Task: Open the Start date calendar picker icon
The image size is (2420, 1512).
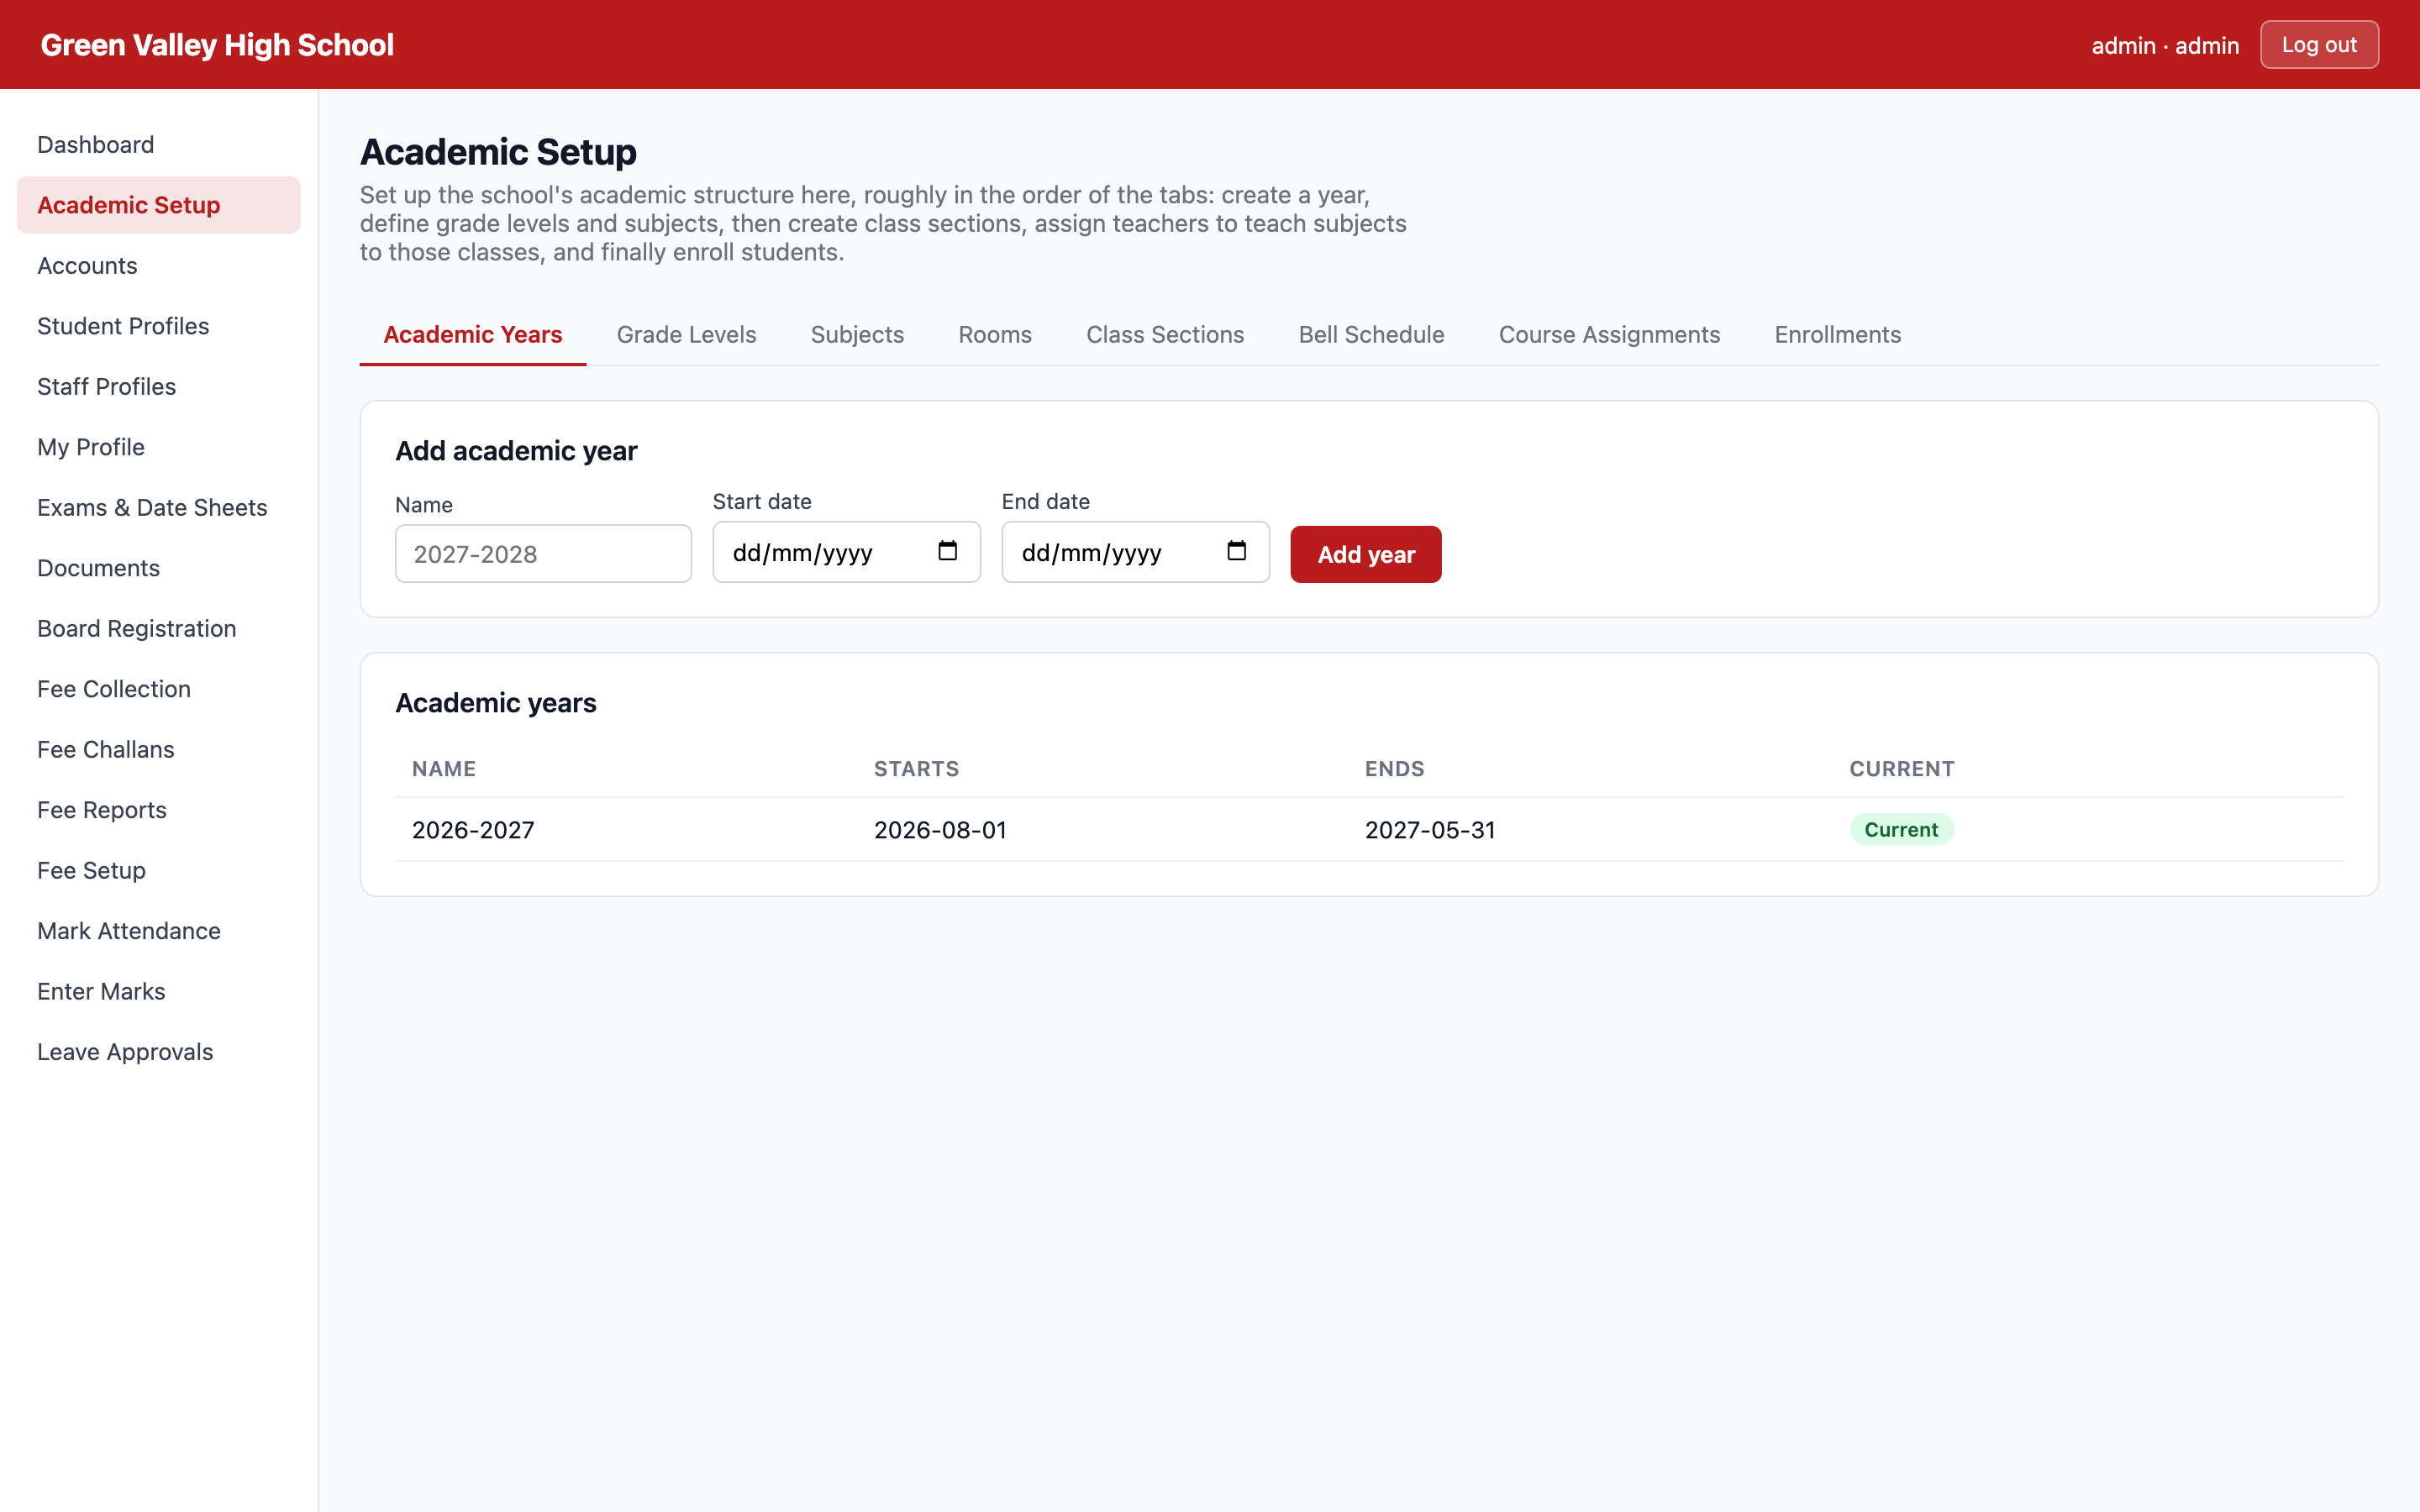Action: [x=947, y=551]
